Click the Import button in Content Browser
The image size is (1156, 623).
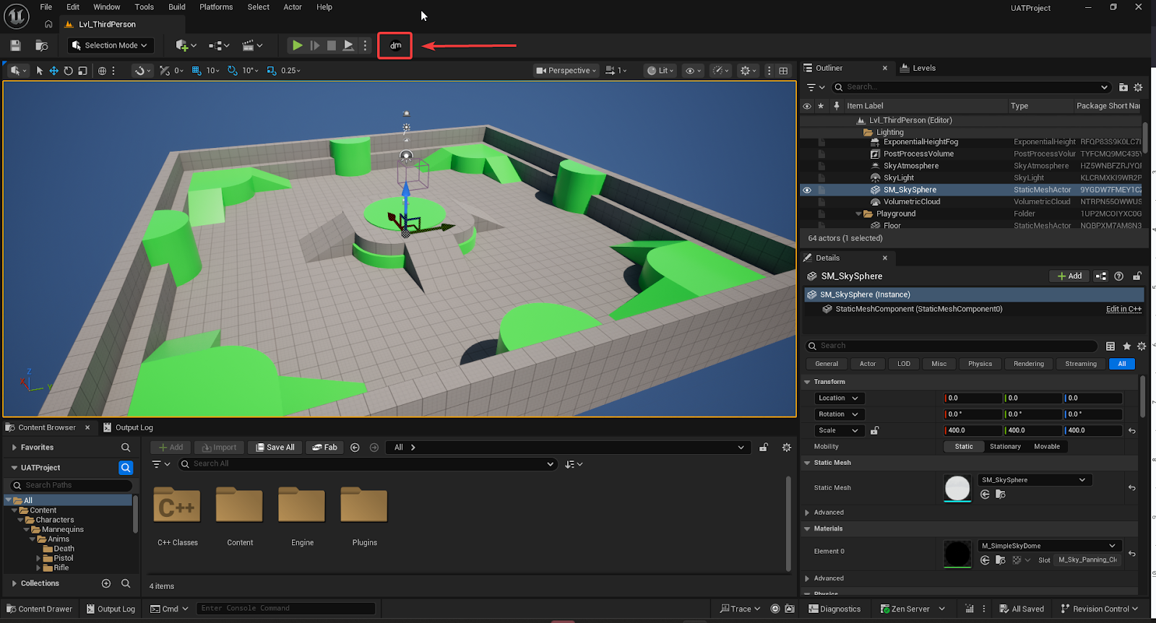coord(219,448)
